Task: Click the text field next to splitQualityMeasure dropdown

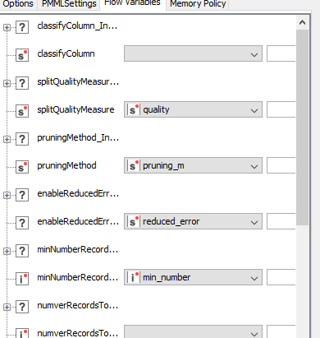Action: pyautogui.click(x=281, y=109)
